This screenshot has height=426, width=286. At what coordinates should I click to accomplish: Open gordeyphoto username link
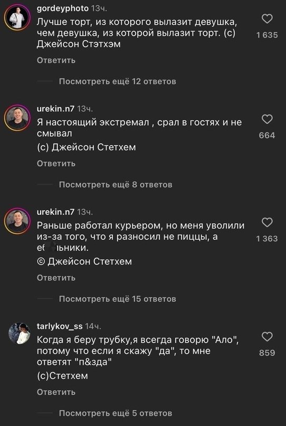pos(62,8)
